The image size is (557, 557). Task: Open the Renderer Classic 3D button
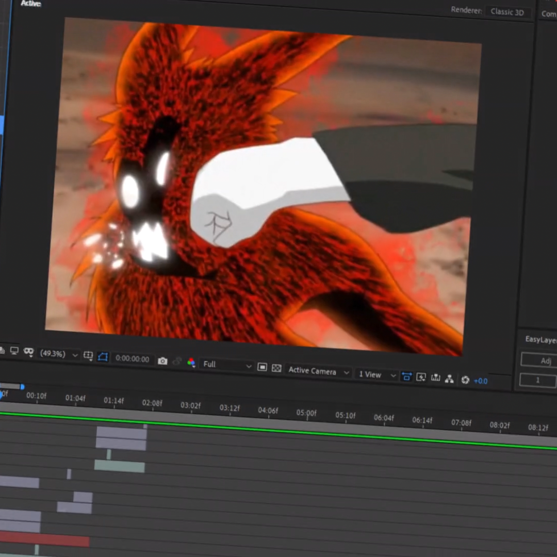[507, 12]
